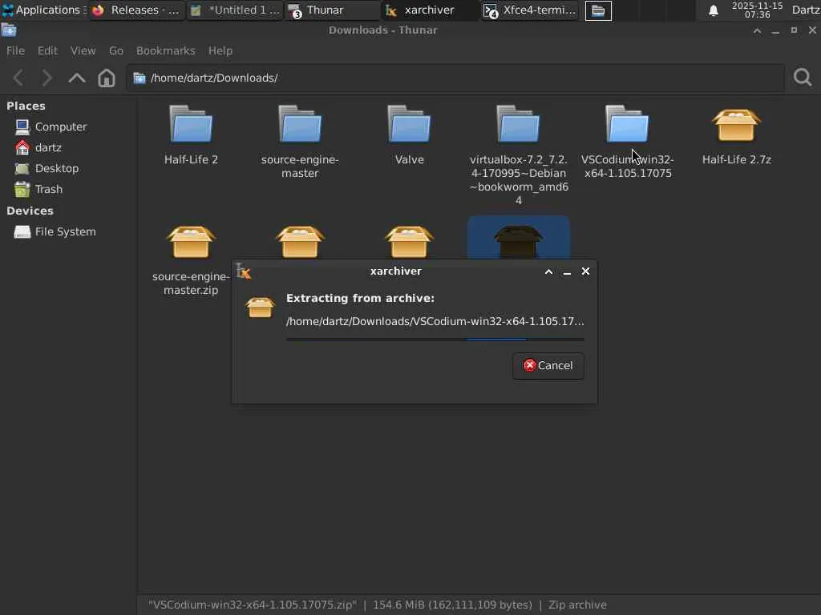Switch to Untitled 1 taskbar window

235,10
